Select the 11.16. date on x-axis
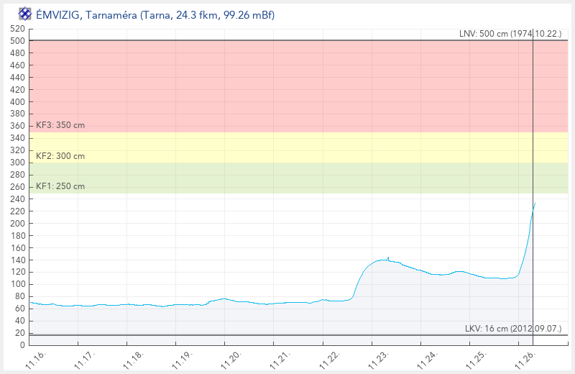Image resolution: width=575 pixels, height=374 pixels. (37, 357)
